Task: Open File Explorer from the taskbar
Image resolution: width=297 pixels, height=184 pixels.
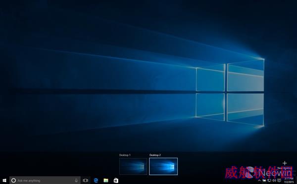Action: coord(106,181)
